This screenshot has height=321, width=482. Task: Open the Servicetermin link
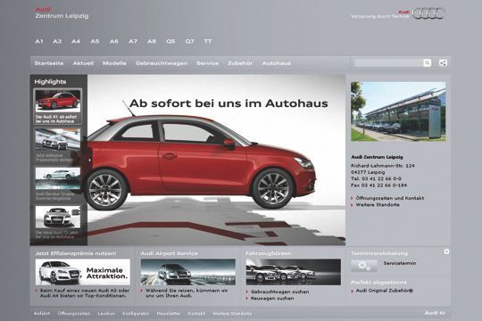tap(400, 263)
